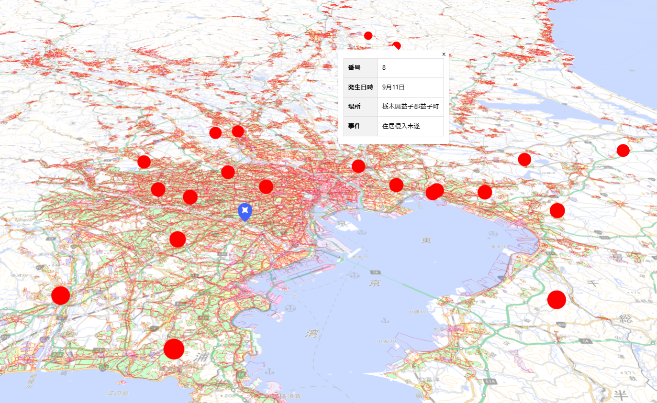The width and height of the screenshot is (657, 403).
Task: Select the large red marker at far left
Action: [61, 295]
